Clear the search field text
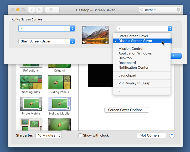This screenshot has height=152, width=190. (x=178, y=10)
